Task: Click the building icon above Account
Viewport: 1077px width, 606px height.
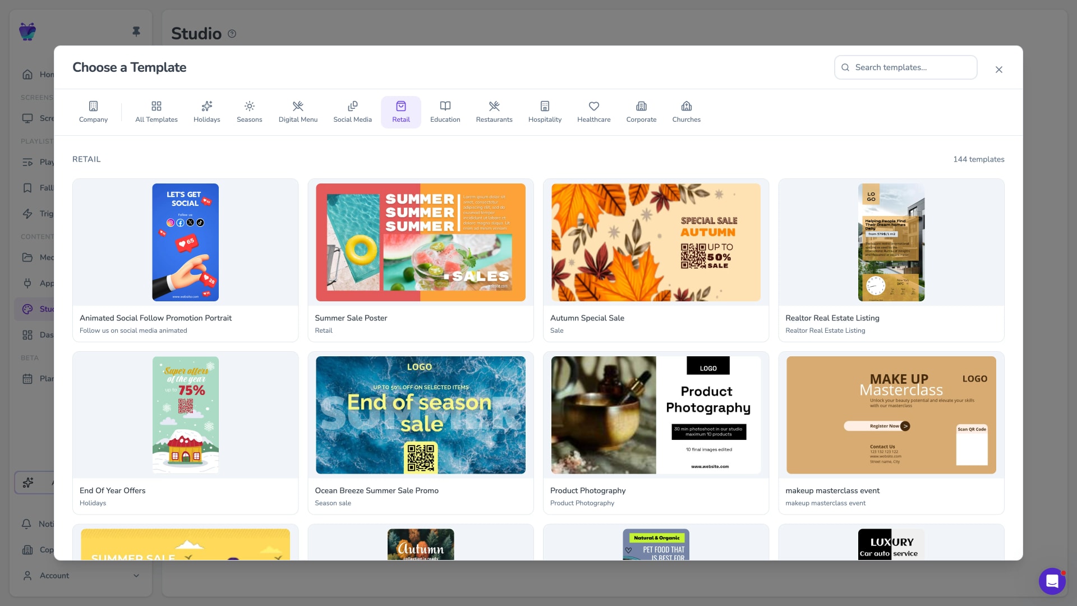Action: (27, 550)
